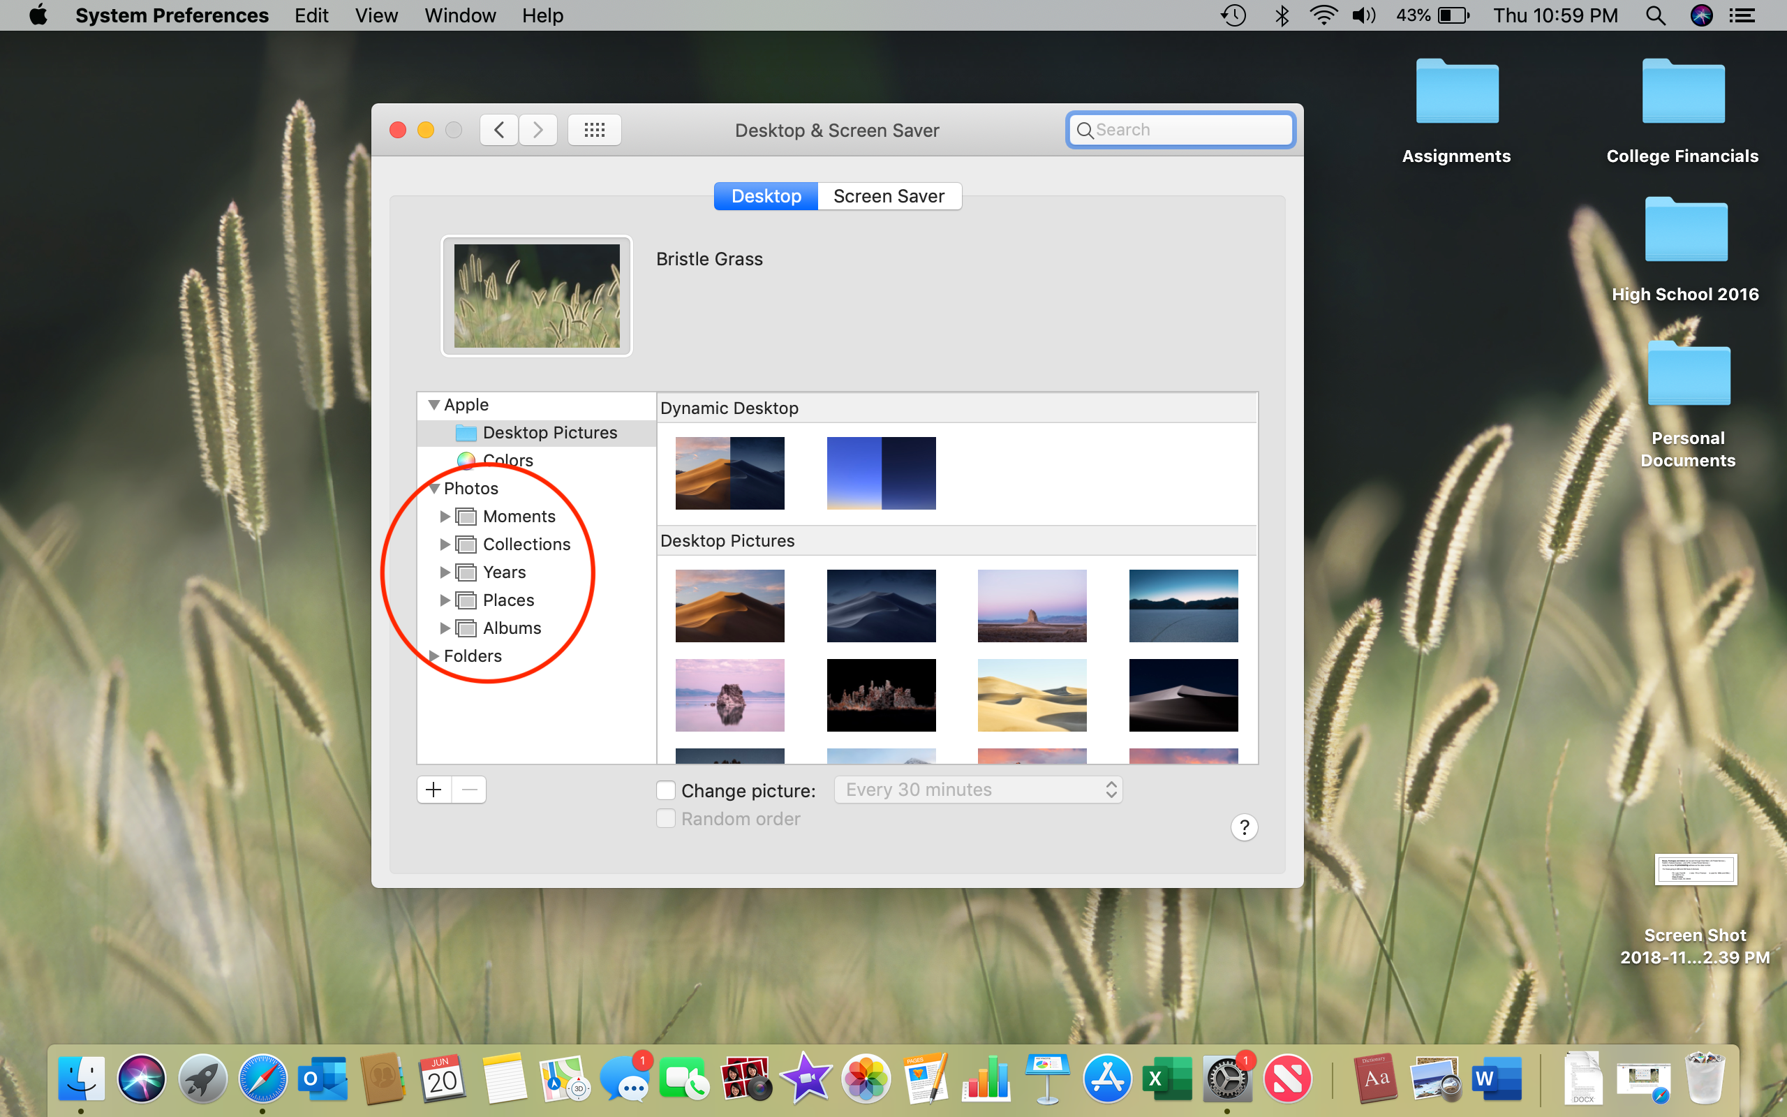Open the Trash in the Dock
This screenshot has height=1117, width=1787.
[x=1705, y=1079]
